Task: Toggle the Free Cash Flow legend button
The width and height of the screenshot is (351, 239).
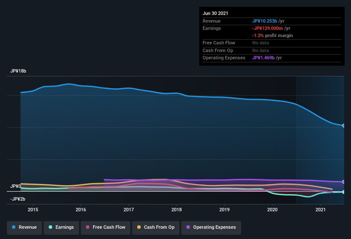Action: 106,227
